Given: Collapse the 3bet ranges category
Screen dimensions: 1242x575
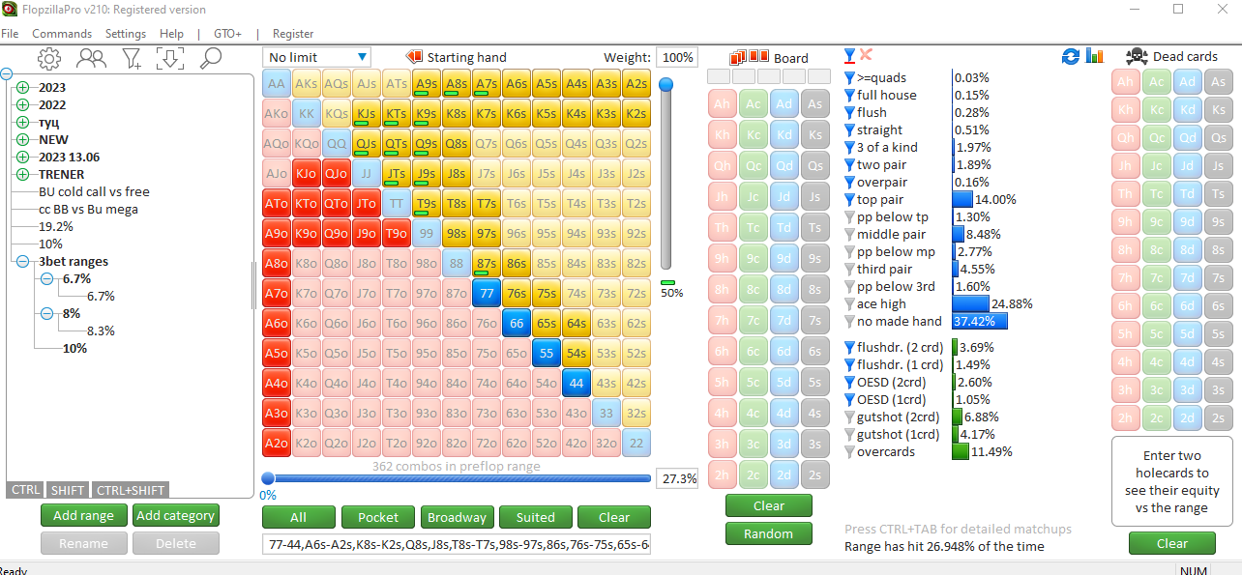Looking at the screenshot, I should point(23,262).
